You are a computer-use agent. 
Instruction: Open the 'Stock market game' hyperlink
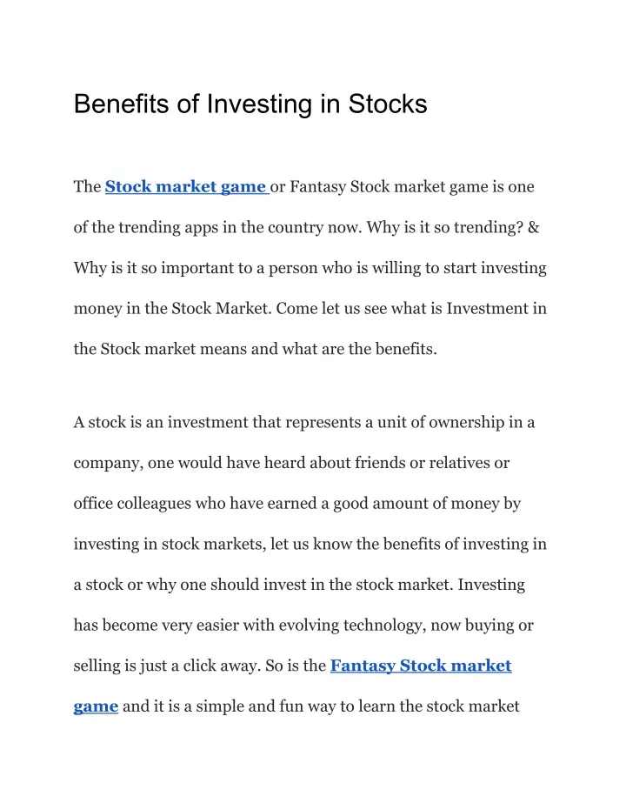[186, 186]
